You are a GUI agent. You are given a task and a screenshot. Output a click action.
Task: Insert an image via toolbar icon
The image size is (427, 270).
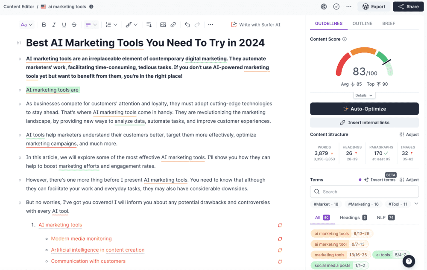click(x=163, y=25)
